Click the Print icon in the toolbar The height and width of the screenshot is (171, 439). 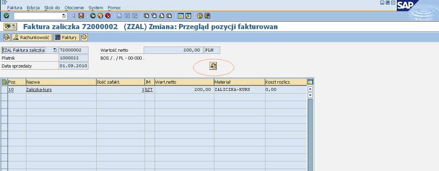click(x=119, y=16)
